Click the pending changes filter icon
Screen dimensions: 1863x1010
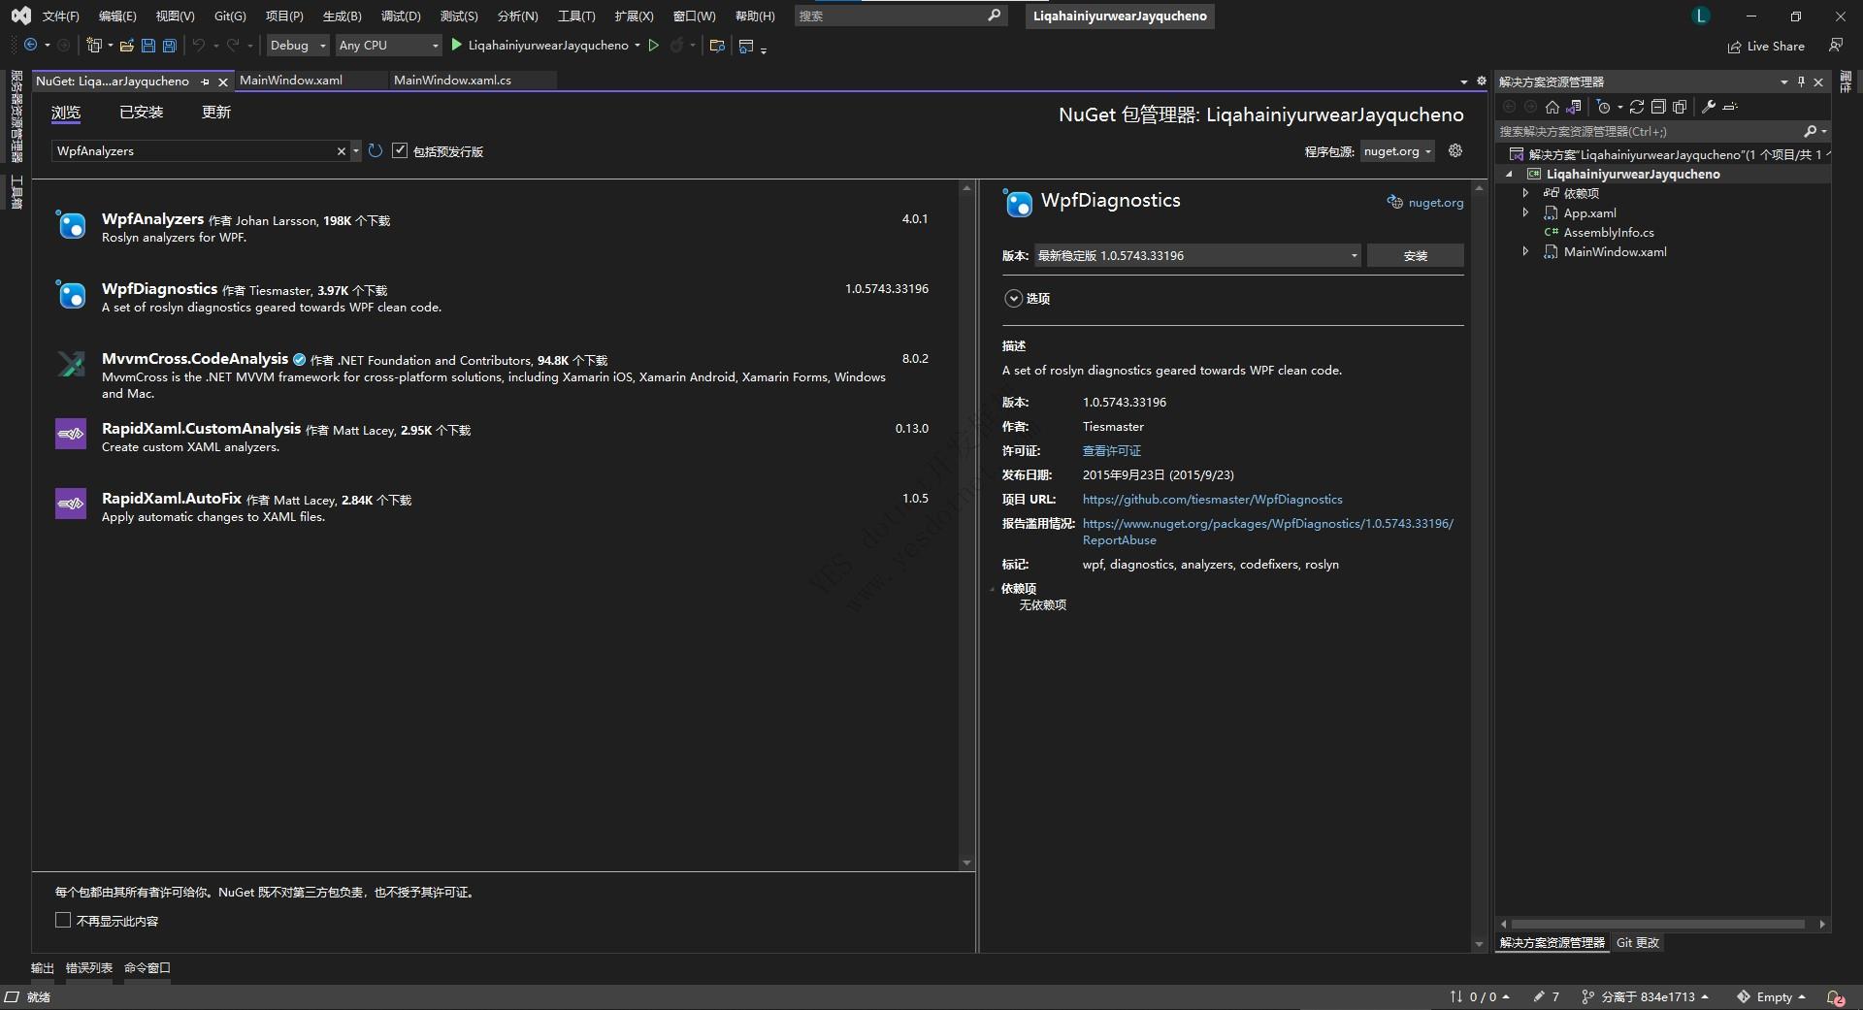click(1604, 107)
